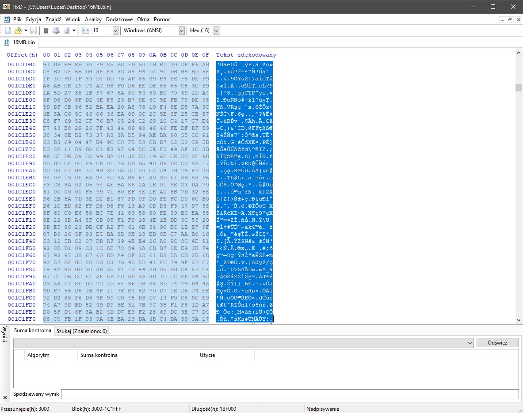
Task: Close the Wyniki panel with X
Action: coord(5,398)
